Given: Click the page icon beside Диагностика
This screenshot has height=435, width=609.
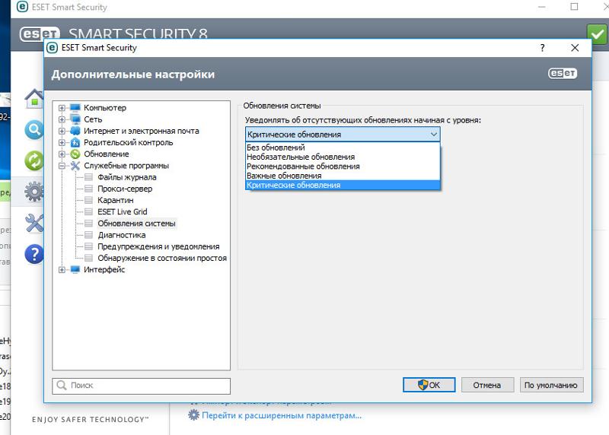Looking at the screenshot, I should (x=88, y=235).
